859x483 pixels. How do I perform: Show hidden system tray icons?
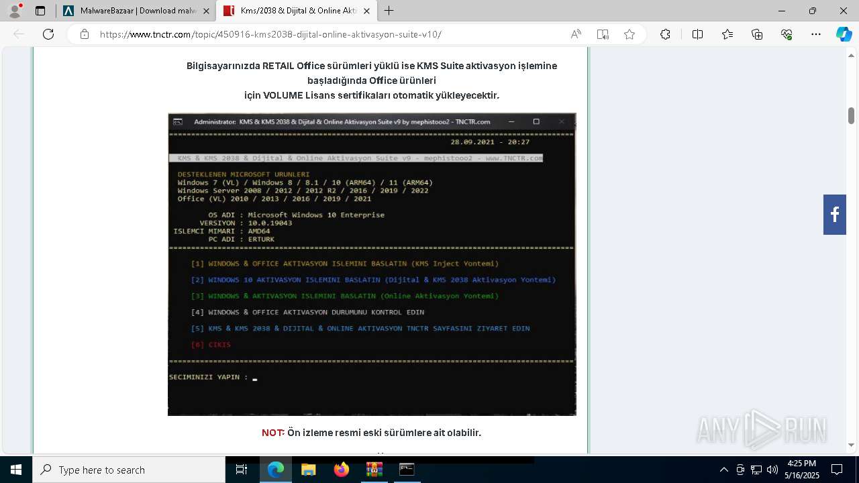[x=723, y=470]
